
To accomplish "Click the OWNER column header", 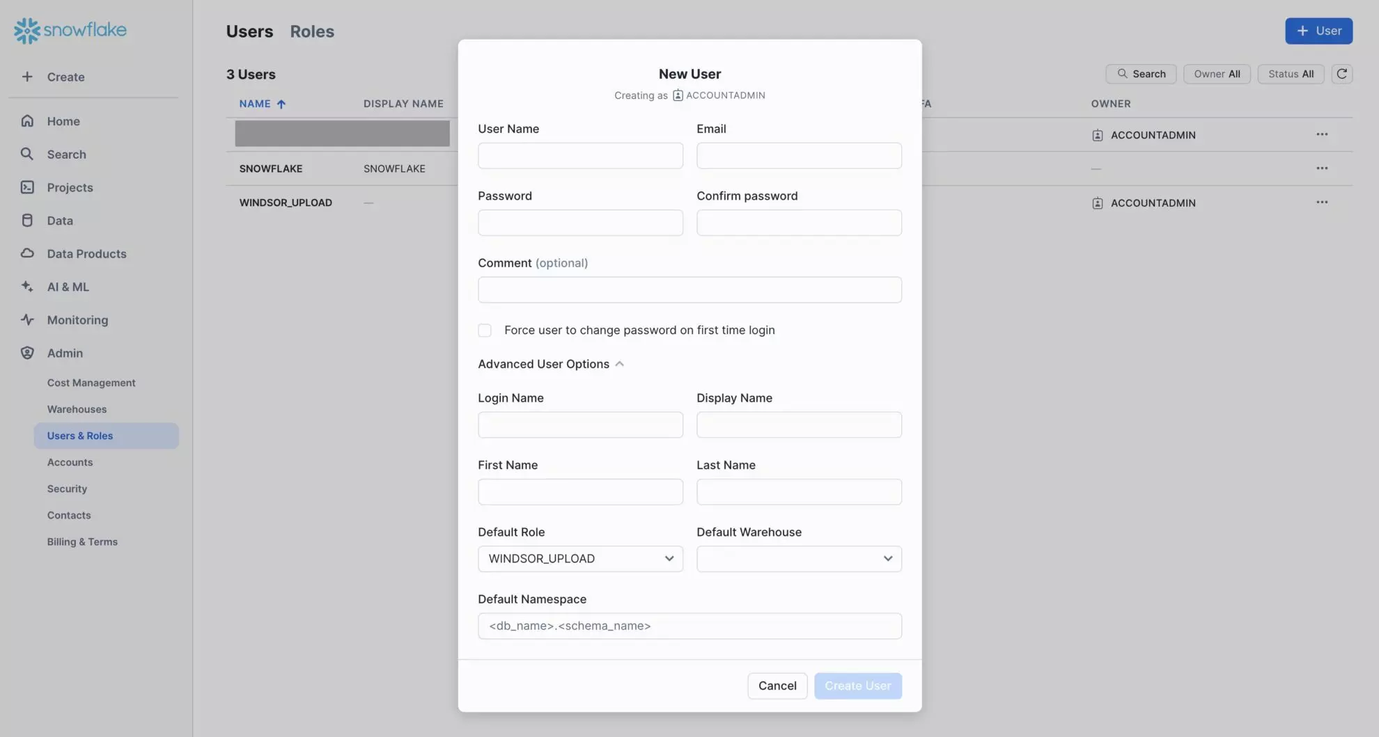I will point(1111,104).
